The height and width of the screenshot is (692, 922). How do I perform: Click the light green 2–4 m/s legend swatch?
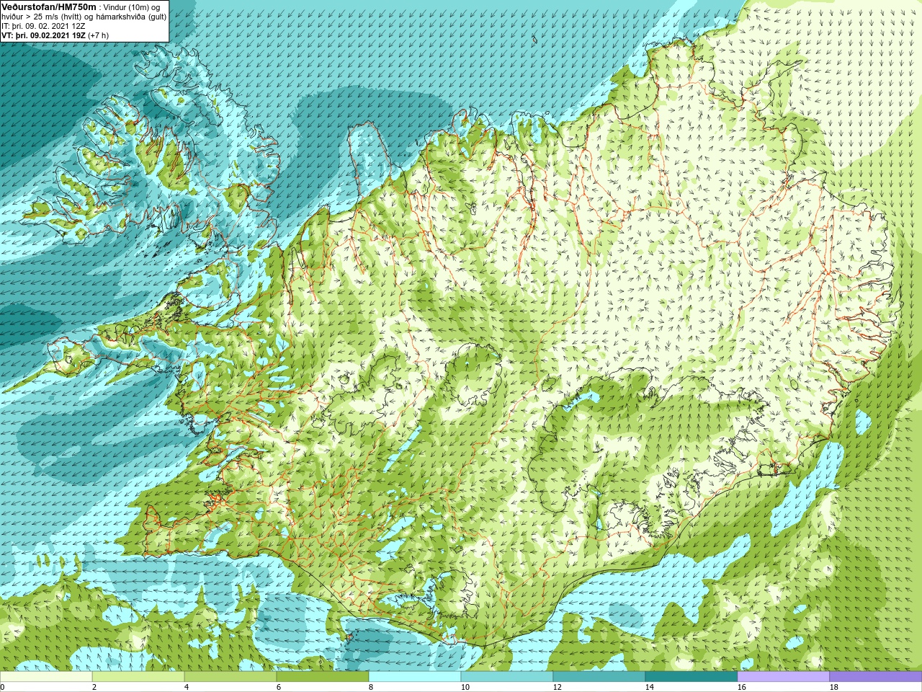click(x=138, y=677)
